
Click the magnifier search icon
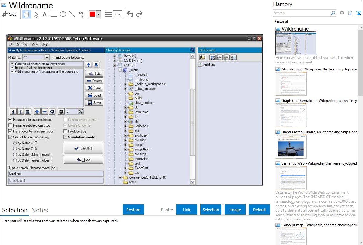pos(333,13)
